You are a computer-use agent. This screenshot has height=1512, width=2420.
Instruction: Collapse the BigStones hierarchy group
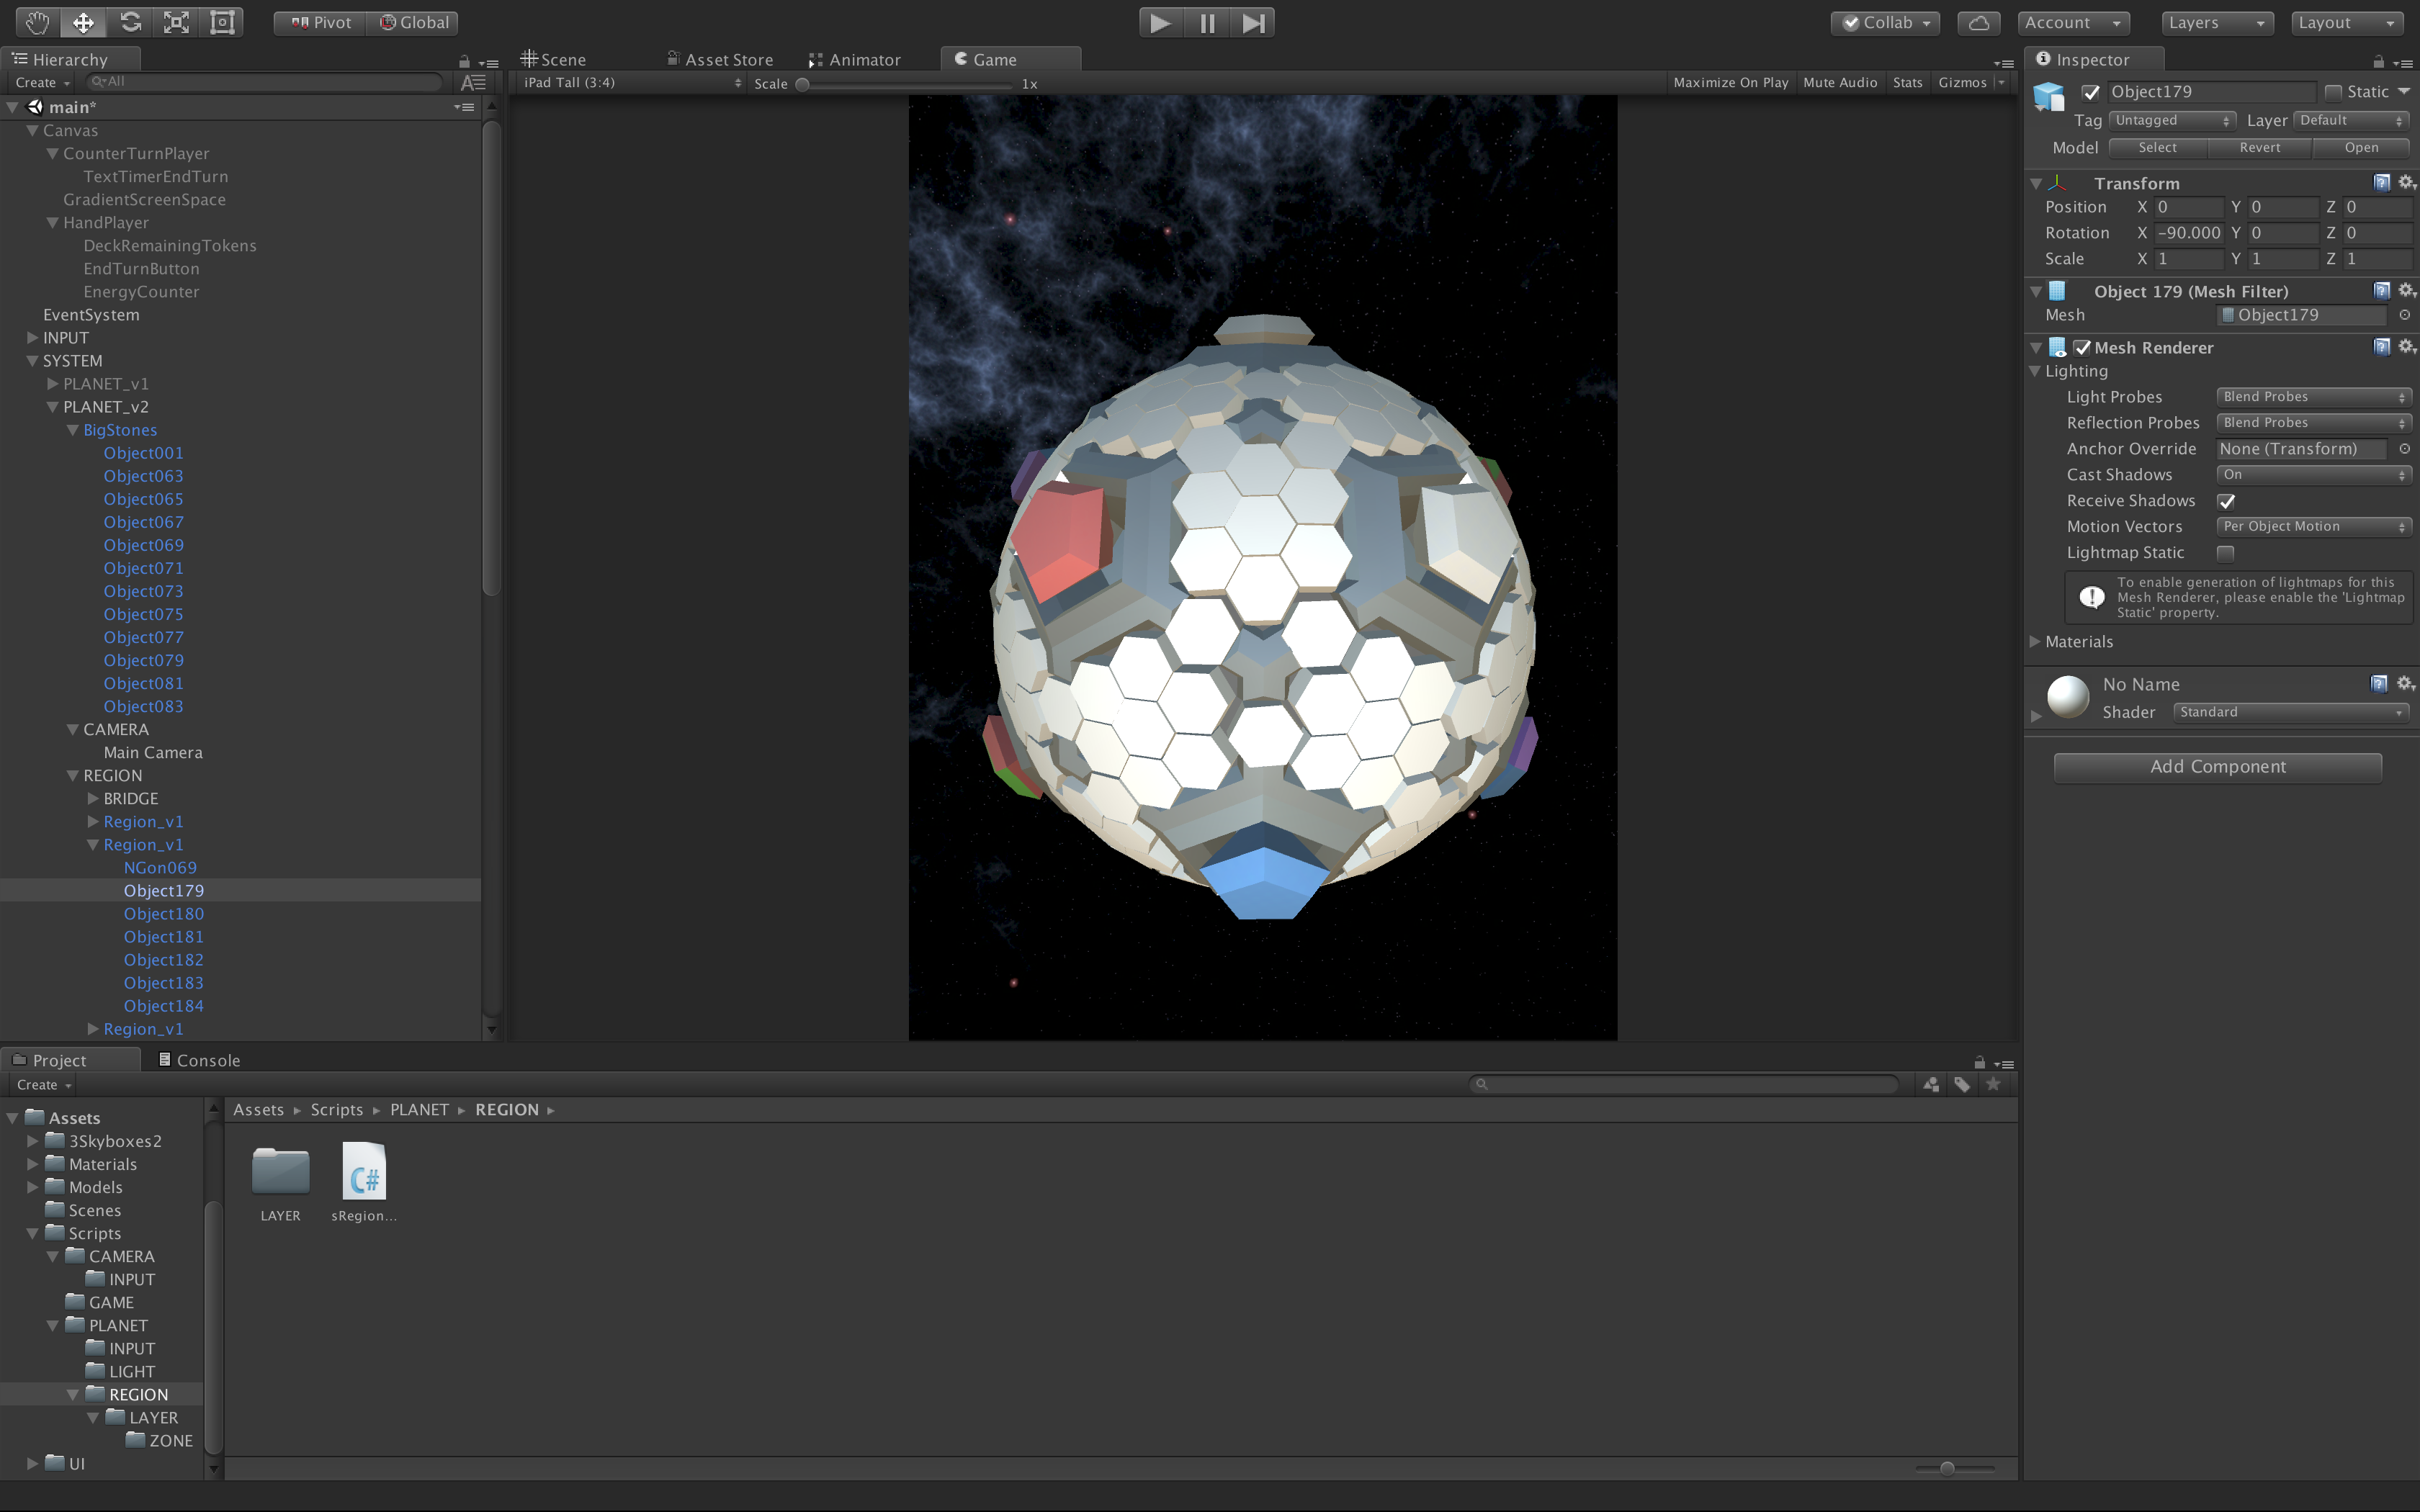click(x=73, y=430)
